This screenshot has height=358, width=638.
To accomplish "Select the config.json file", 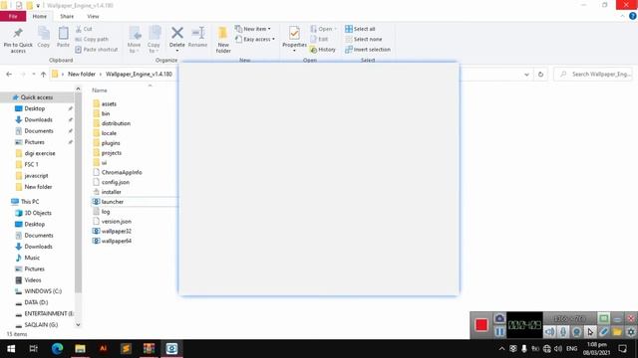I will coord(116,182).
